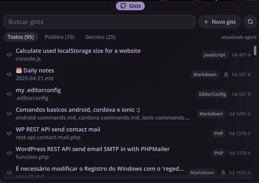This screenshot has width=259, height=183.
Task: Open the 'my .editorconfig' gist title
Action: 38,90
